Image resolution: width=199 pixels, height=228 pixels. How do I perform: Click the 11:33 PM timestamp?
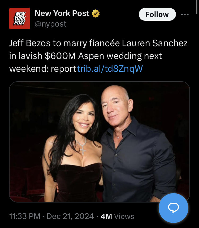click(x=25, y=216)
